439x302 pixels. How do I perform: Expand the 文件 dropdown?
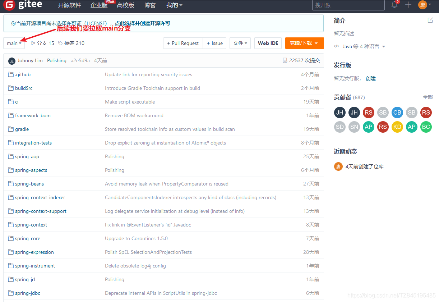(x=240, y=43)
